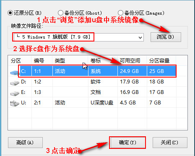Sort by the 卷标 column header
This screenshot has height=156, width=195.
pyautogui.click(x=96, y=61)
